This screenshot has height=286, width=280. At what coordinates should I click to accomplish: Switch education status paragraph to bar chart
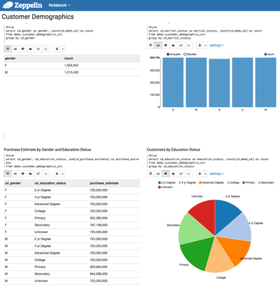(x=158, y=174)
